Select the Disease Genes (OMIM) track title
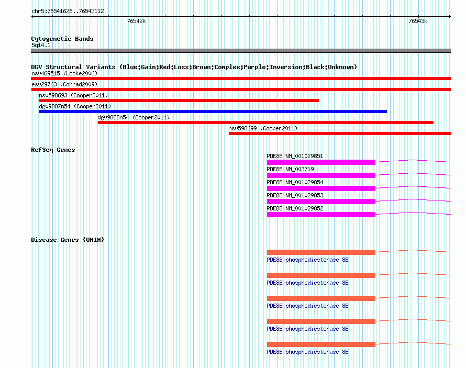 68,240
